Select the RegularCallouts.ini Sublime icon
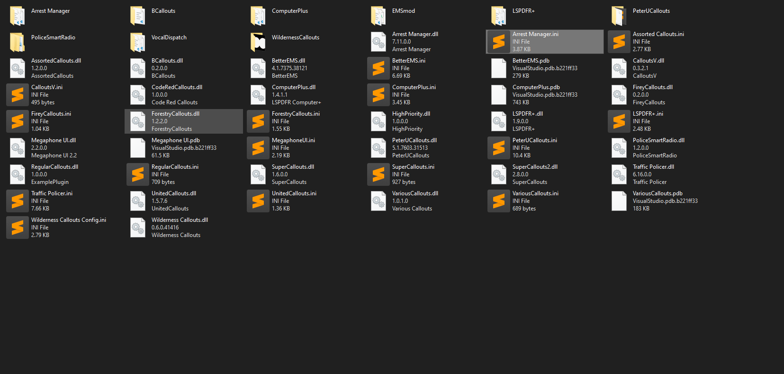784x374 pixels. tap(138, 174)
